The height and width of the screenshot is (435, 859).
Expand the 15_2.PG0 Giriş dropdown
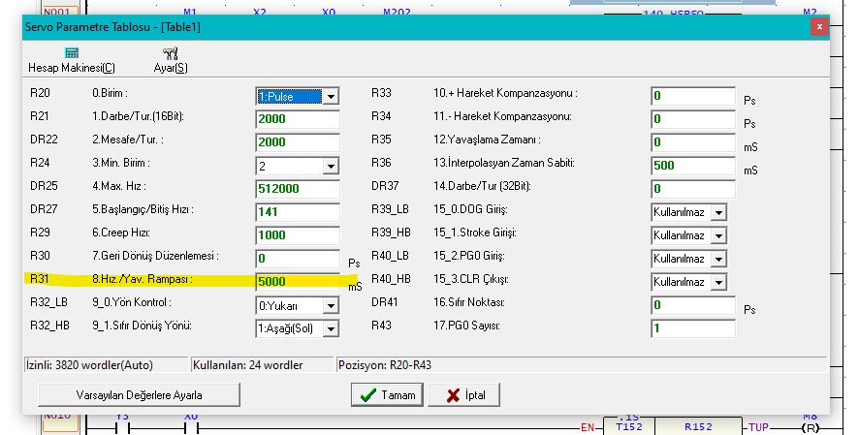[718, 259]
